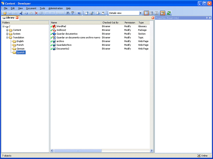Click the Copy toolbar icon
The width and height of the screenshot is (213, 159).
[x=26, y=13]
